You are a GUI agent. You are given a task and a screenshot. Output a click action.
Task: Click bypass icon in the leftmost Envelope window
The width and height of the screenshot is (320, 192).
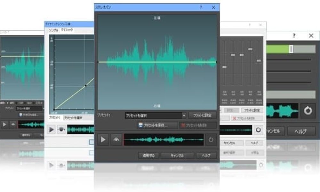[13, 124]
